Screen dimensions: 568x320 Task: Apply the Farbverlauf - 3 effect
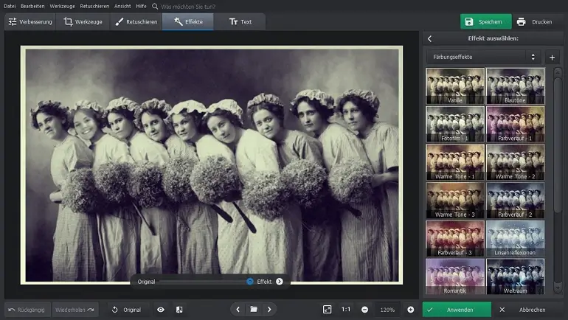[x=455, y=238]
